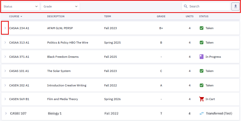Click green Taken checkmark for CASAA 234 A1
The width and height of the screenshot is (241, 121).
[201, 28]
